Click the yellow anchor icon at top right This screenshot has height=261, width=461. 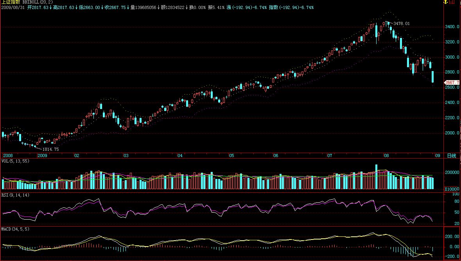click(x=445, y=2)
